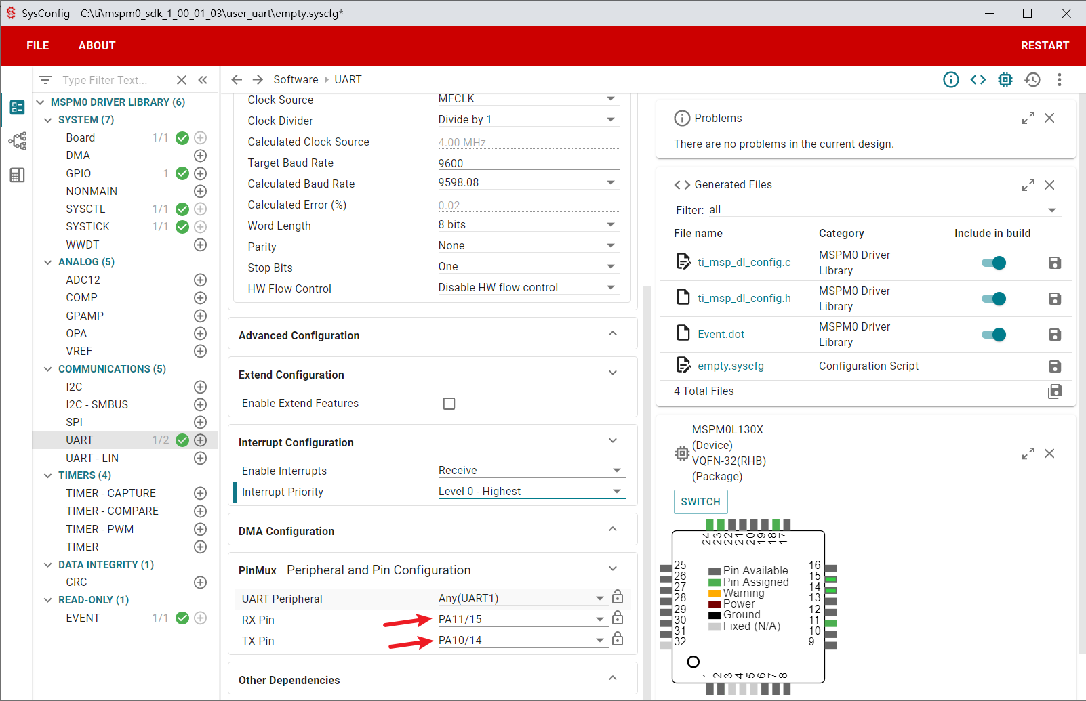
Task: Add a DMA module instance
Action: click(201, 156)
